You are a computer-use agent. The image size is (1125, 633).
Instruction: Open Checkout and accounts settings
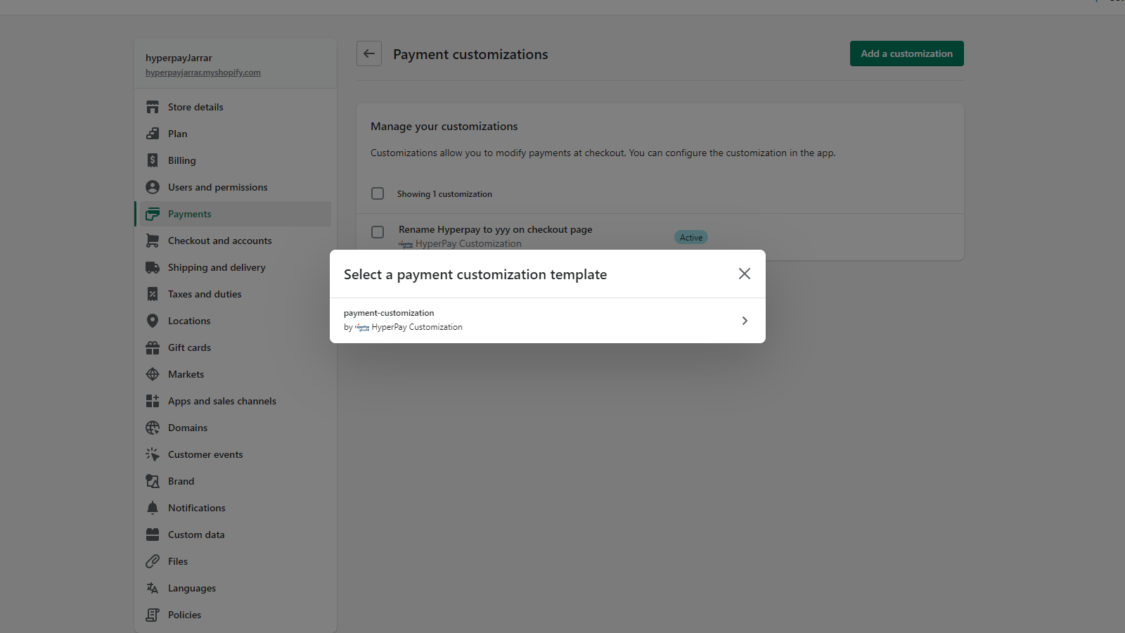click(x=236, y=241)
